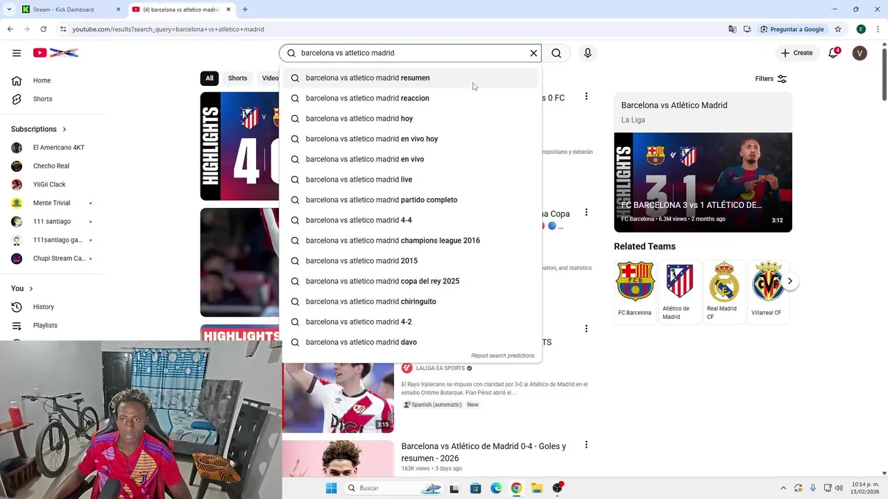This screenshot has height=499, width=888.
Task: Choose suggestion ending in reaccion
Action: tap(411, 98)
